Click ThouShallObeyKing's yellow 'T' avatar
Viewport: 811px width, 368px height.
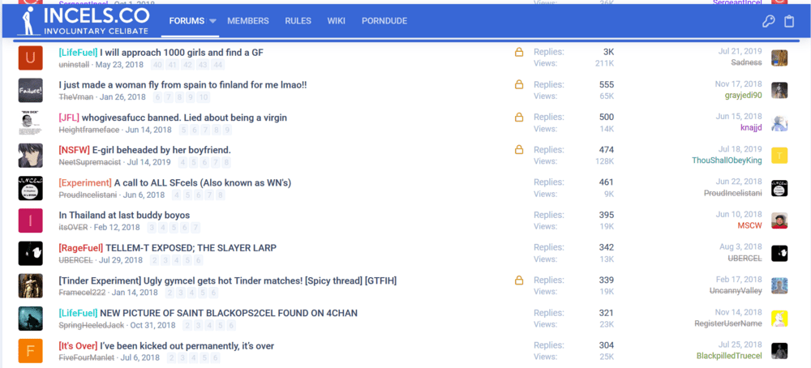pos(779,156)
